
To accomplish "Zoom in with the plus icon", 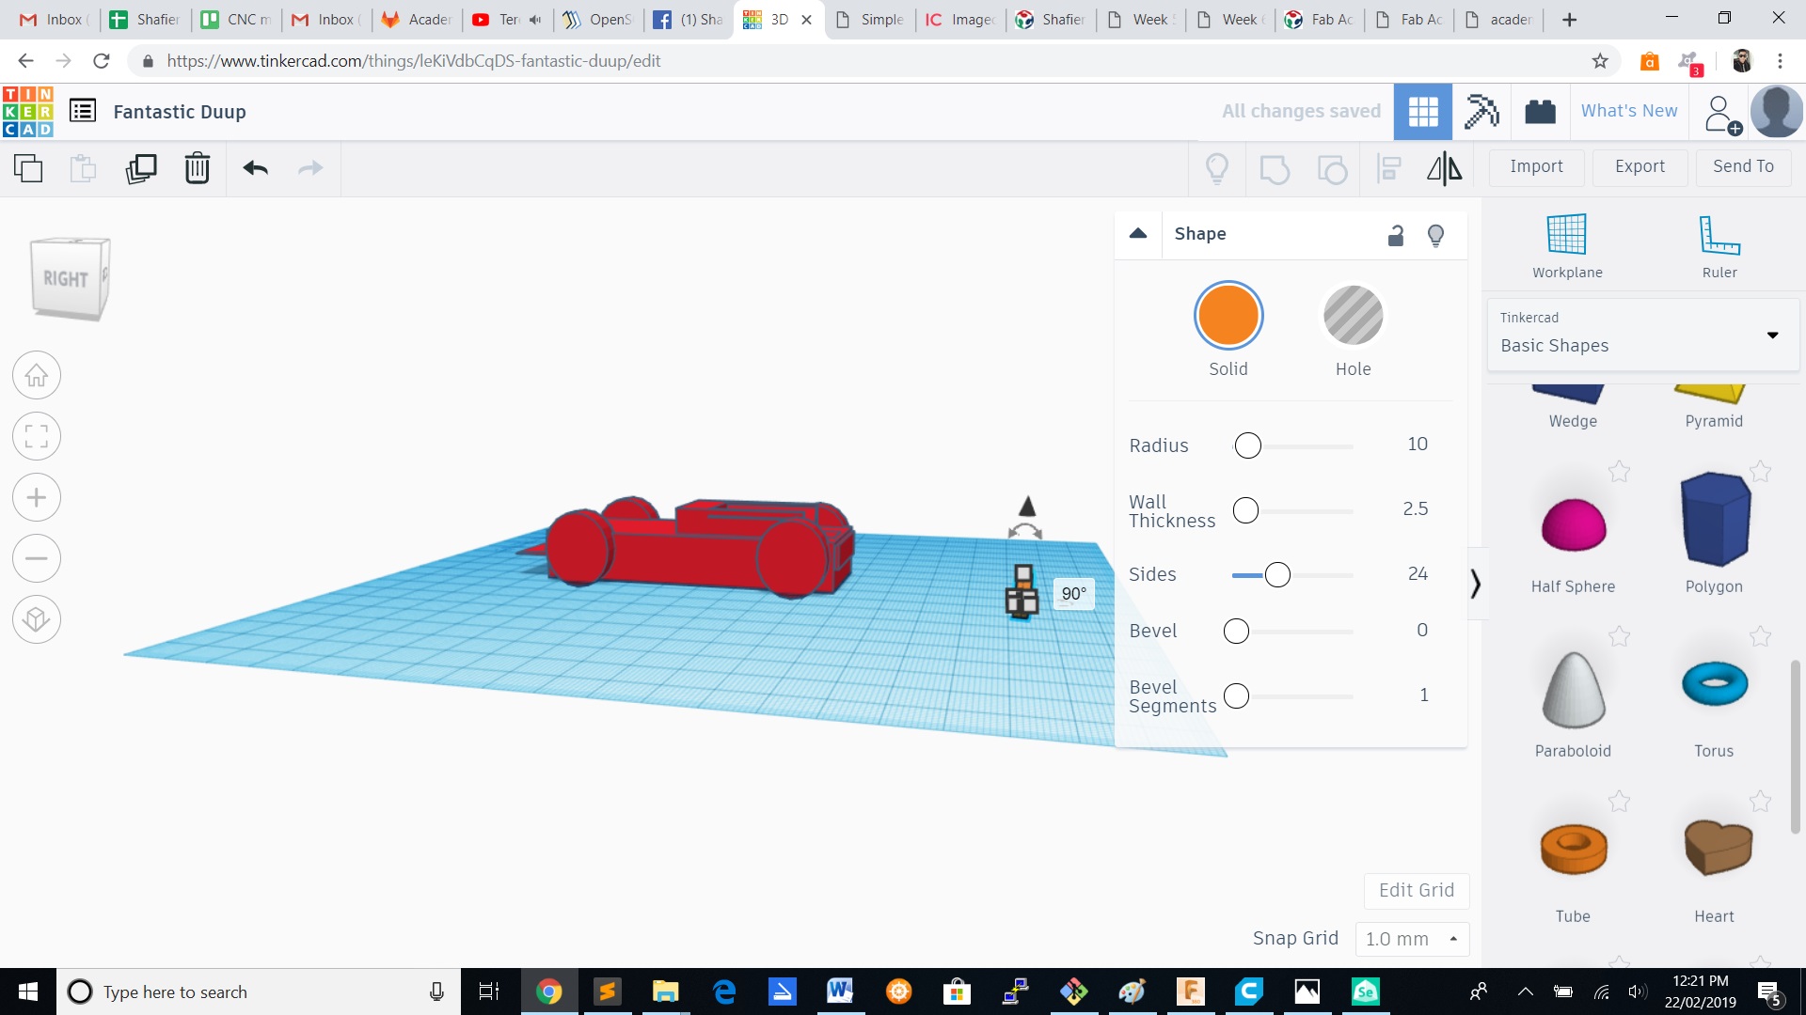I will tap(37, 497).
